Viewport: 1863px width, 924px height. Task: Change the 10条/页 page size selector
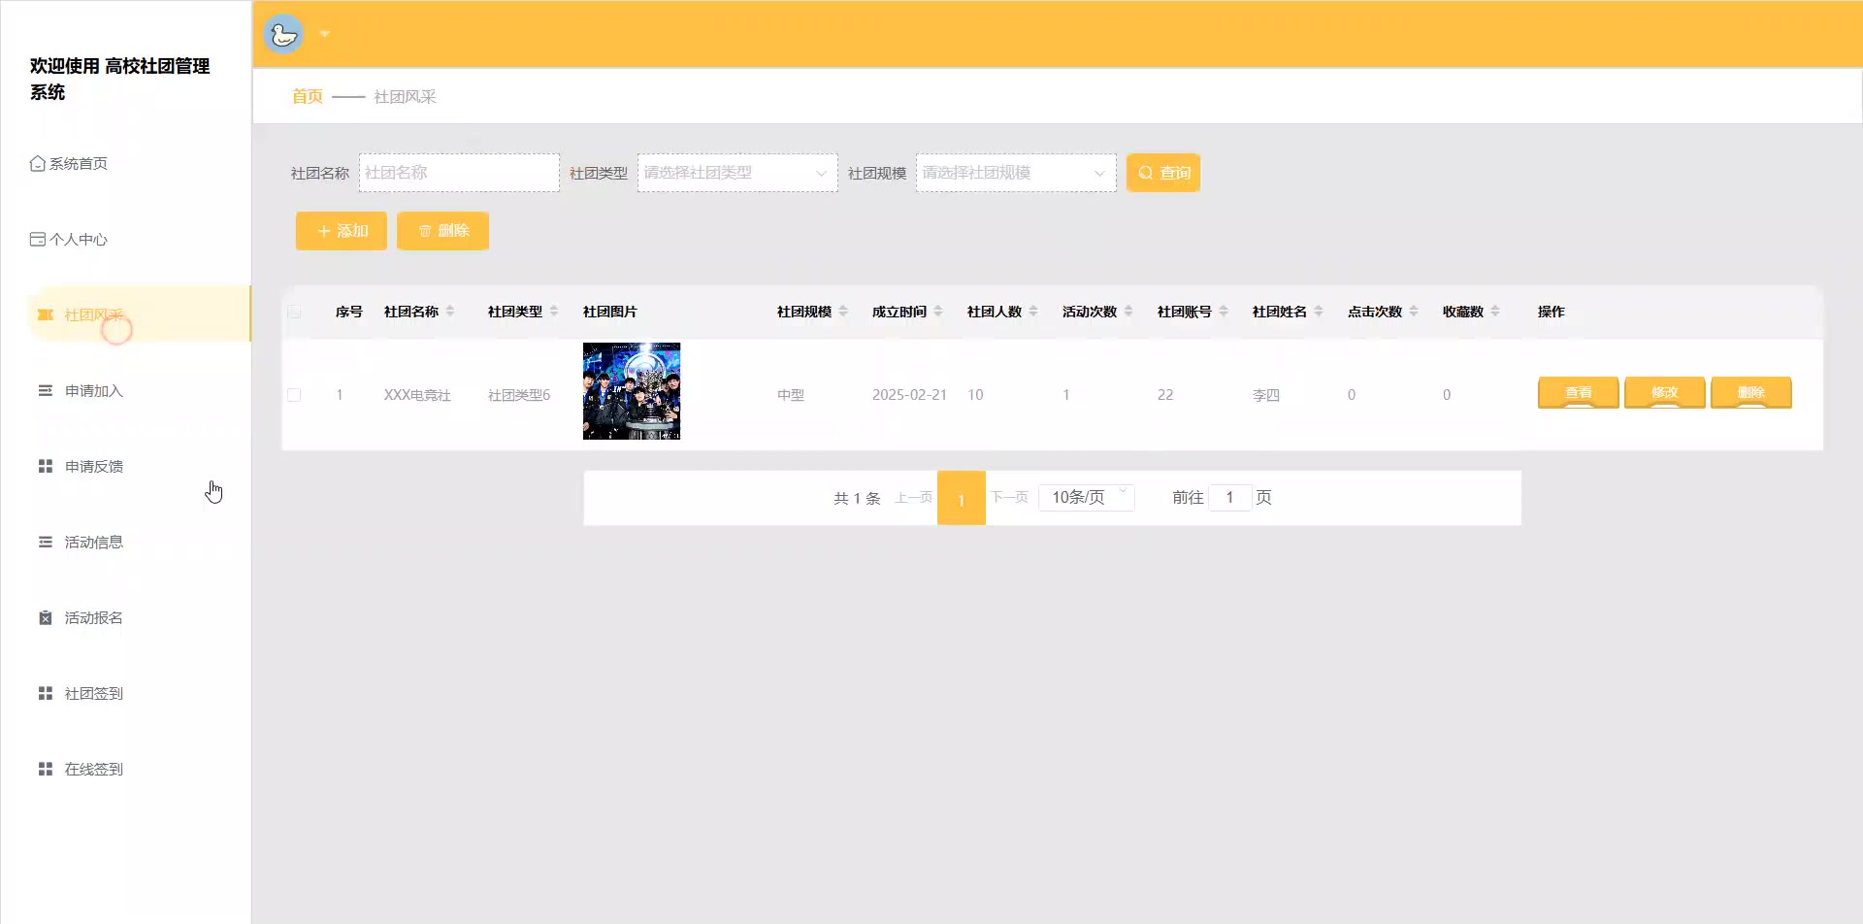point(1086,498)
